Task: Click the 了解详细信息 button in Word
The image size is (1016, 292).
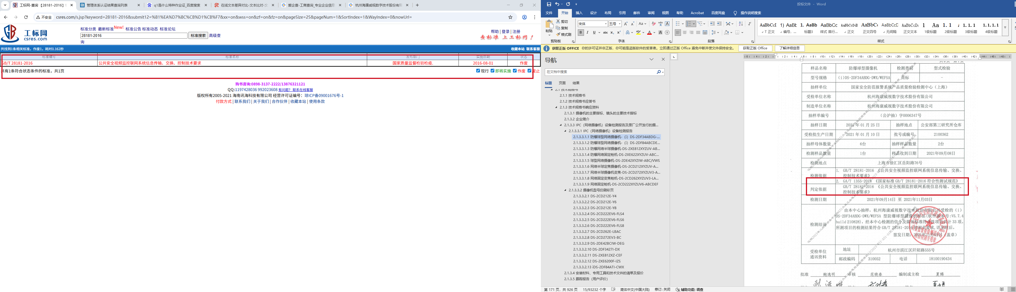Action: pos(789,48)
